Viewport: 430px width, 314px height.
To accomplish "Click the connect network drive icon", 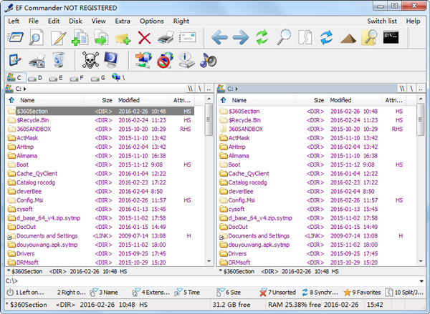I will coord(144,60).
